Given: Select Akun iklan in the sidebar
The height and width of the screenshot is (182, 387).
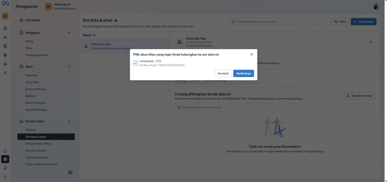Looking at the screenshot, I should point(32,82).
